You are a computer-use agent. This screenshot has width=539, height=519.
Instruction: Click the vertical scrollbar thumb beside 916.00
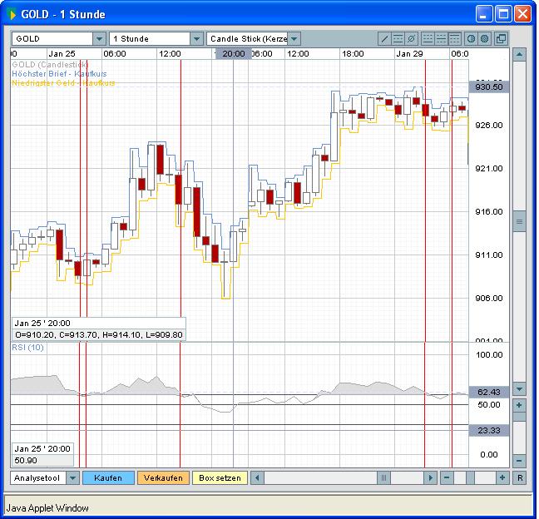pos(519,222)
